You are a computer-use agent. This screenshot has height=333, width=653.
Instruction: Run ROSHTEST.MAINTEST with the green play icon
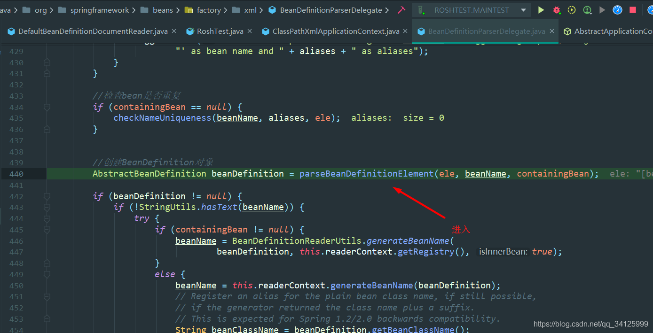[541, 10]
